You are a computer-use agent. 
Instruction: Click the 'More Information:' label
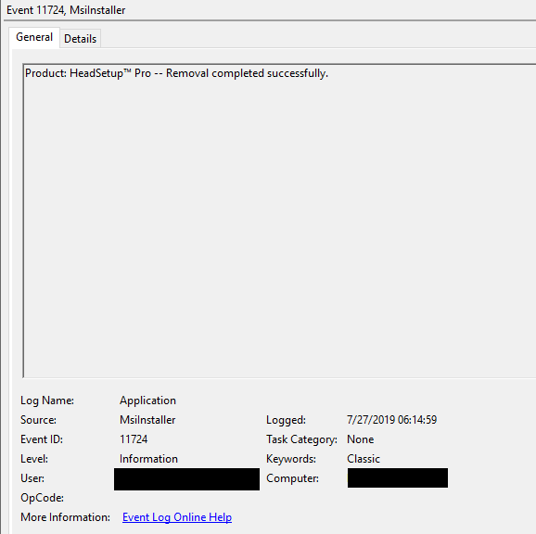65,517
